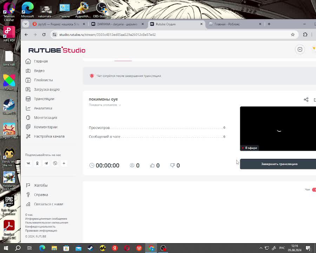Open Комментарии section

tap(46, 127)
